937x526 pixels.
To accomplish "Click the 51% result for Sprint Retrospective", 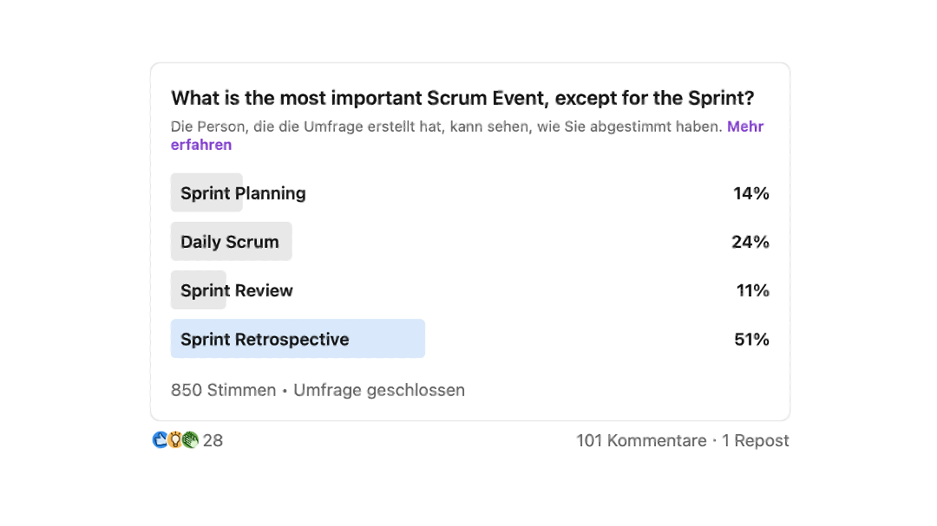I will [x=751, y=339].
